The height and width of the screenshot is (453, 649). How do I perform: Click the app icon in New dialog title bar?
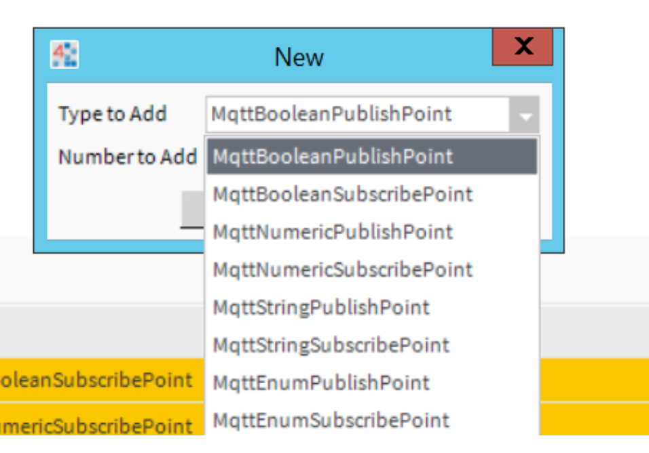point(64,56)
